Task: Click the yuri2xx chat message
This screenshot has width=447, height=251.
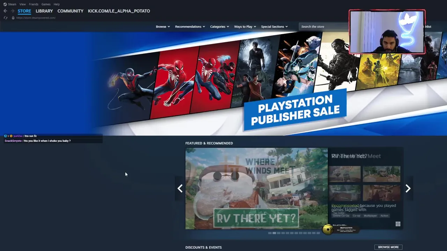Action: pos(20,136)
